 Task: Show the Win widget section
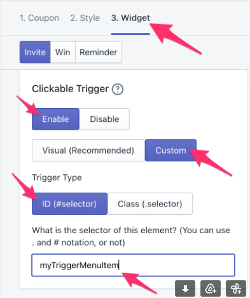point(63,52)
